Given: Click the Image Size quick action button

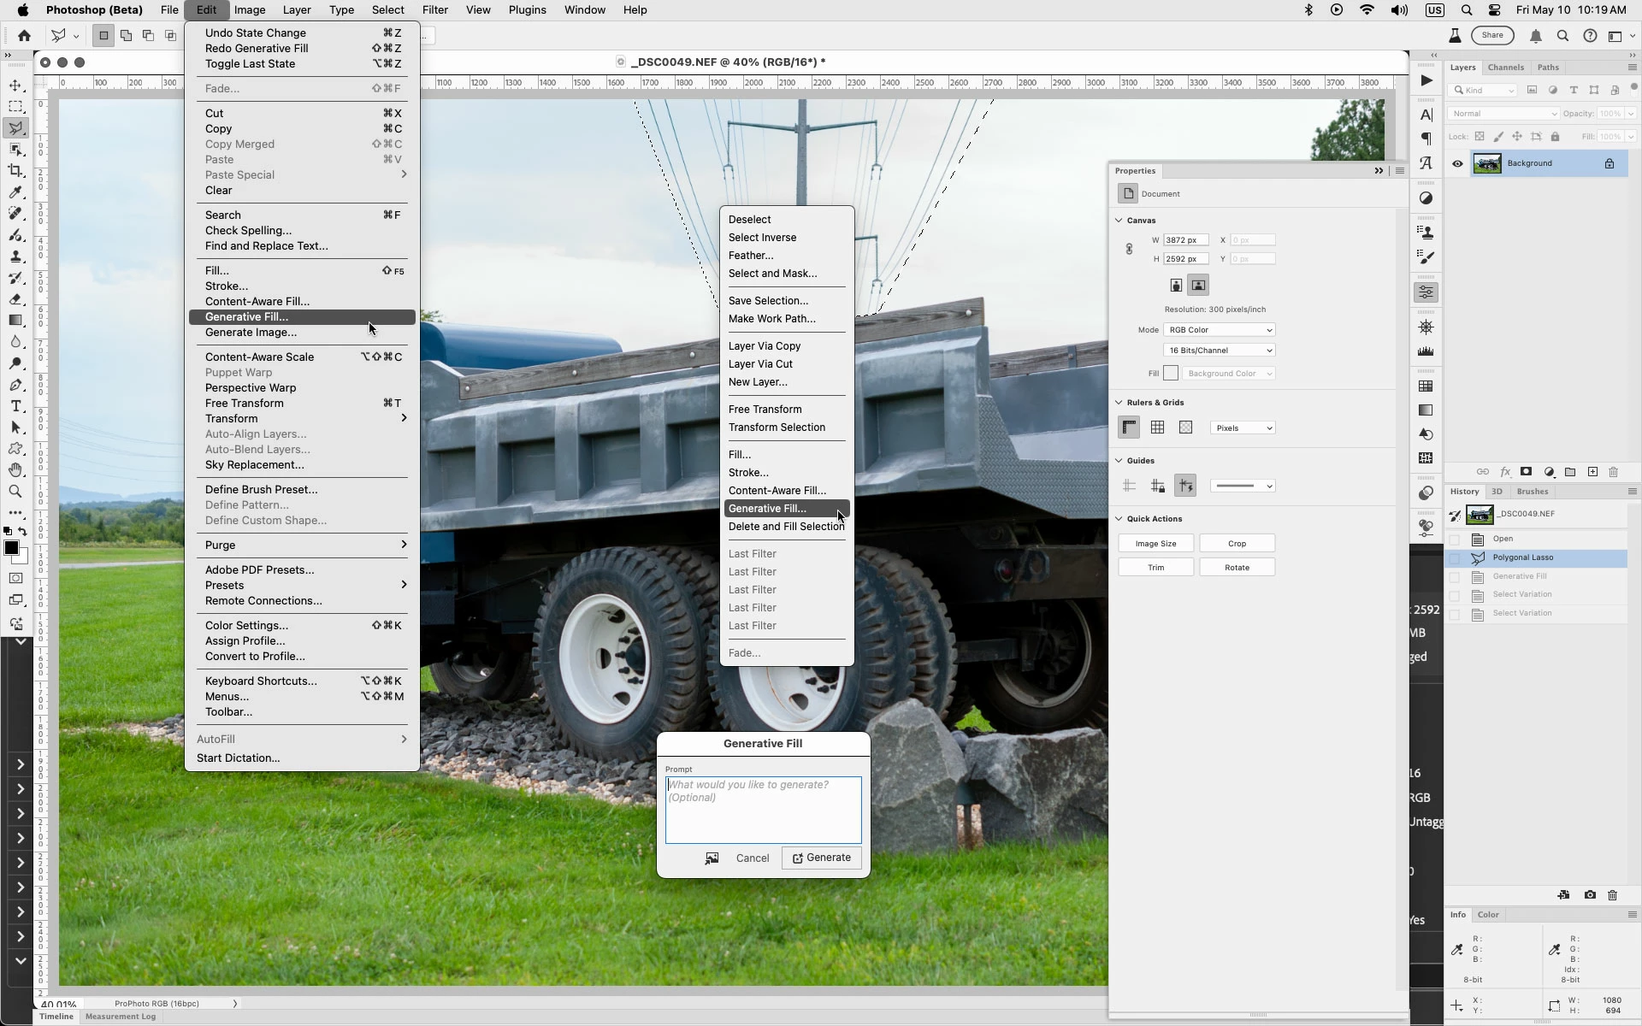Looking at the screenshot, I should [1155, 544].
